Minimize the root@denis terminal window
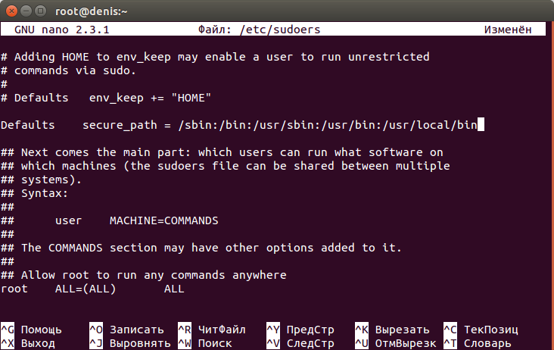 click(x=26, y=11)
